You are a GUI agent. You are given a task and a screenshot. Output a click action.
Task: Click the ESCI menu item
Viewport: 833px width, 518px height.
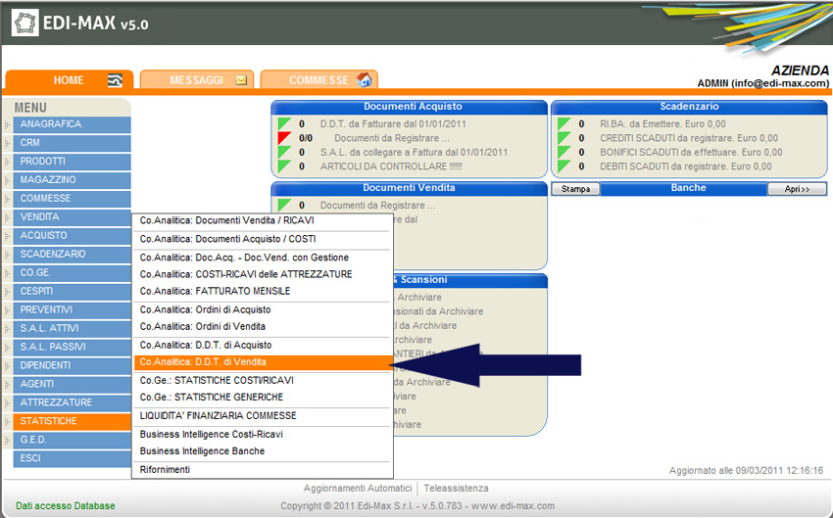coord(72,458)
